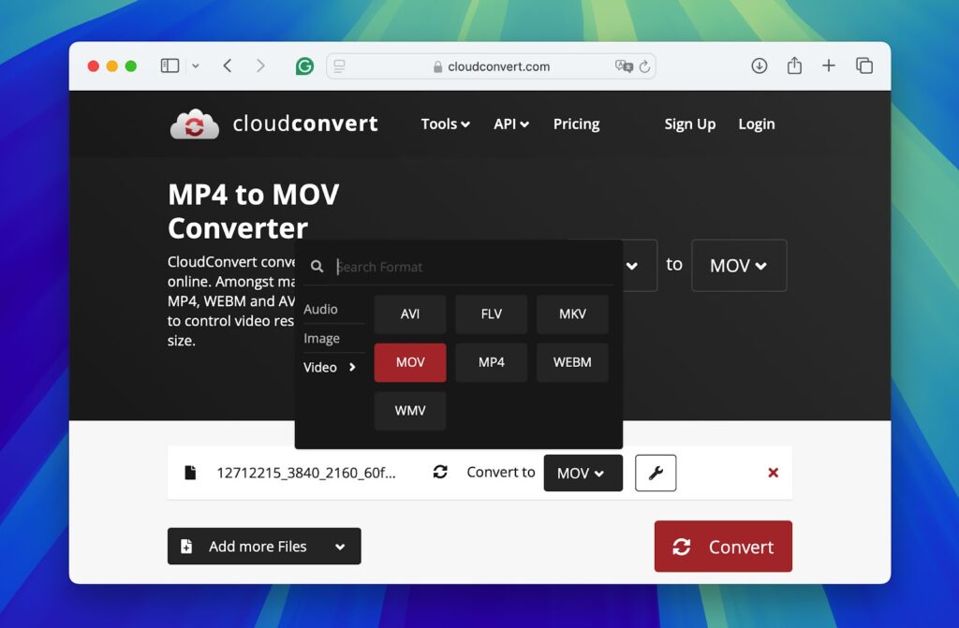Click the translate icon in address bar

click(624, 66)
